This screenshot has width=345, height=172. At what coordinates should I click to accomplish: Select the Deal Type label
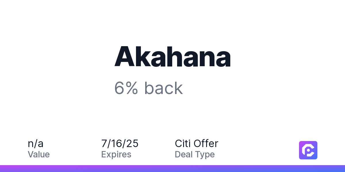[x=195, y=155]
